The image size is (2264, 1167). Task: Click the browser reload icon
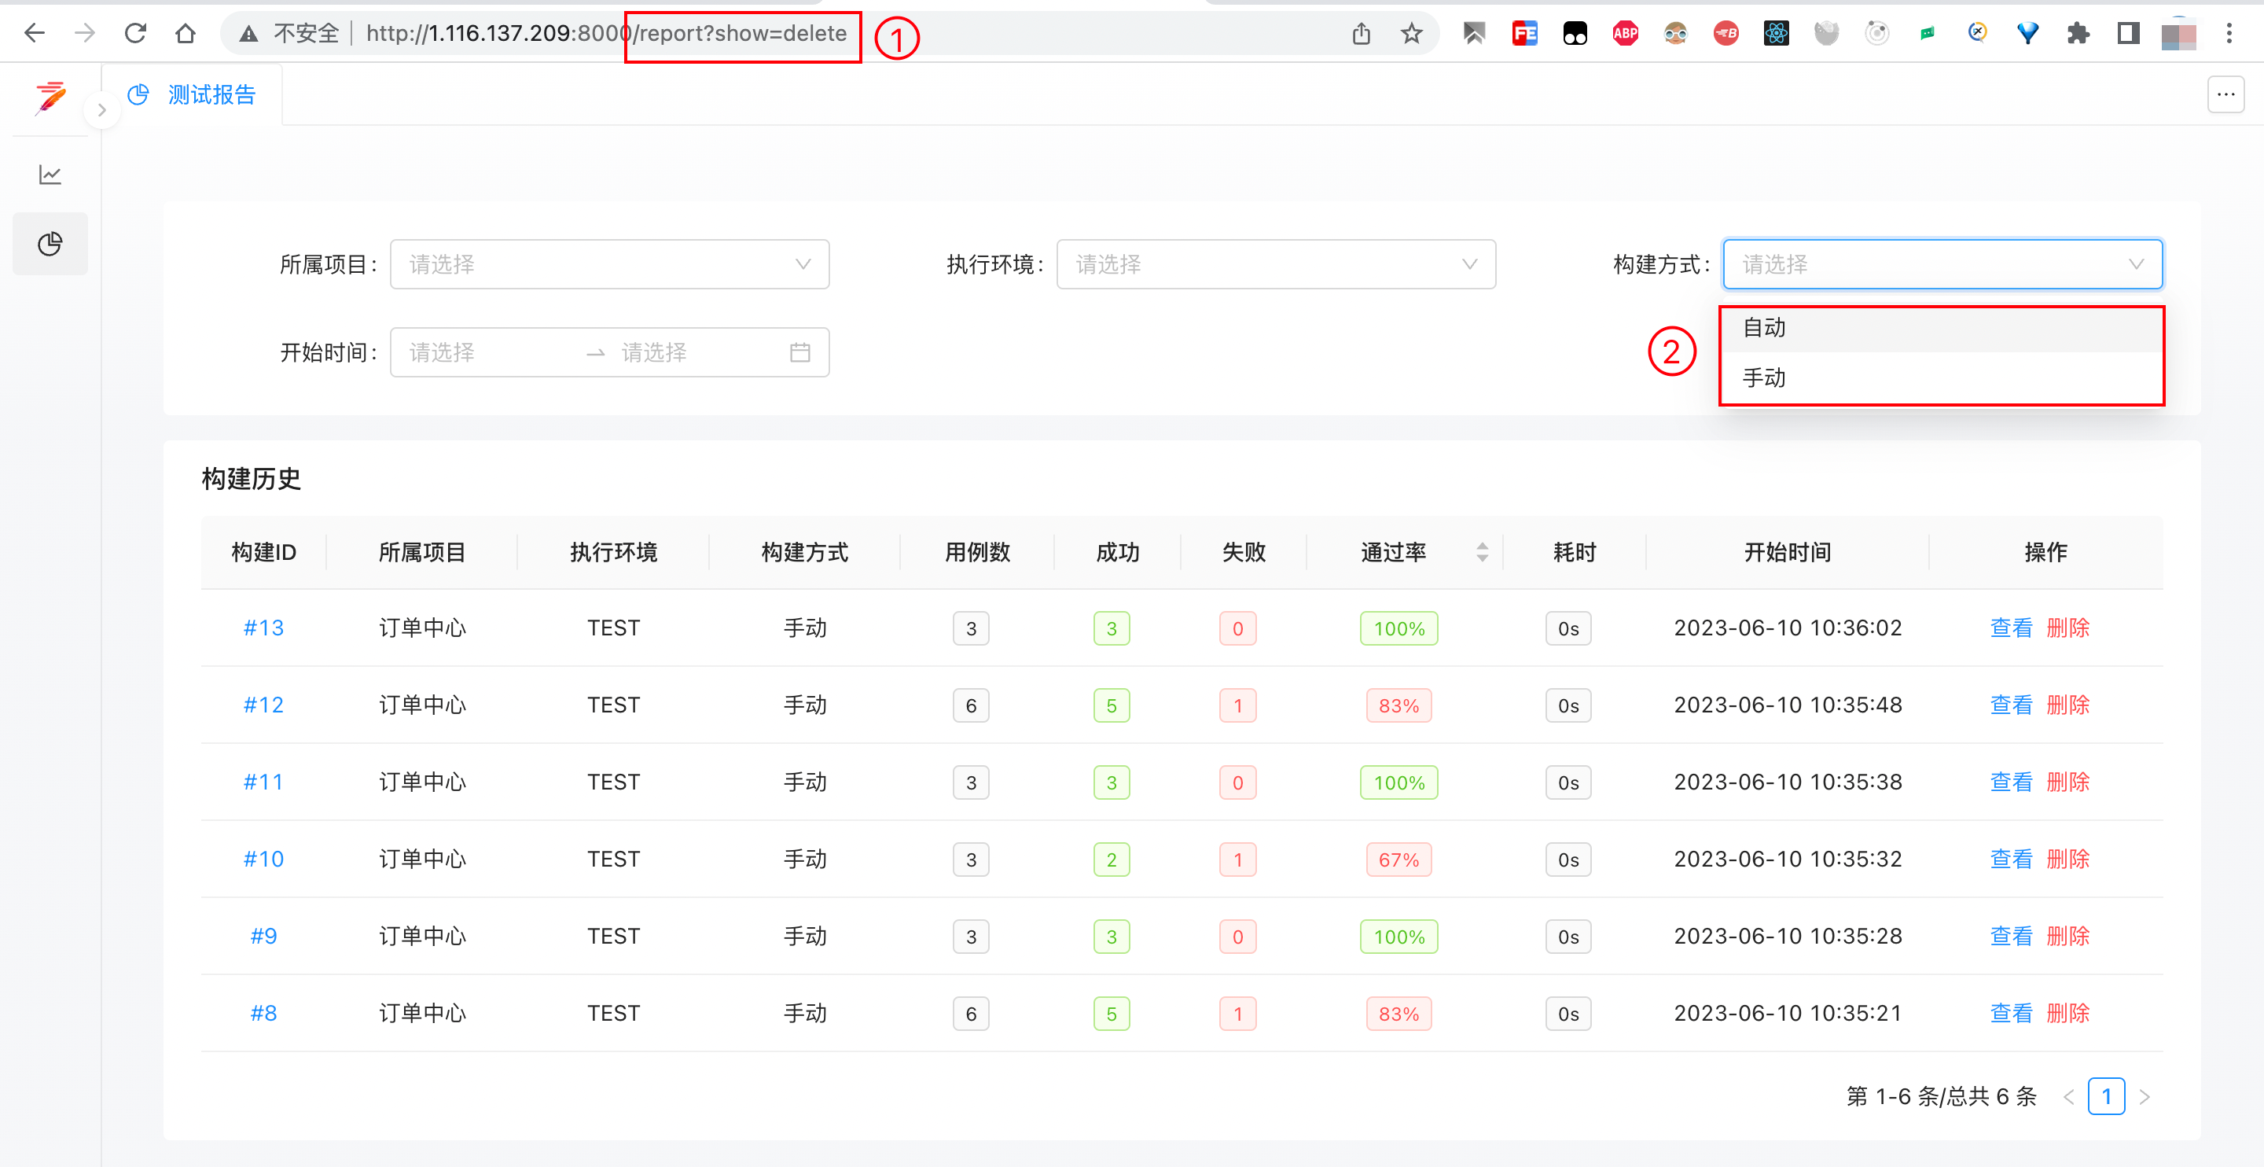[x=135, y=33]
